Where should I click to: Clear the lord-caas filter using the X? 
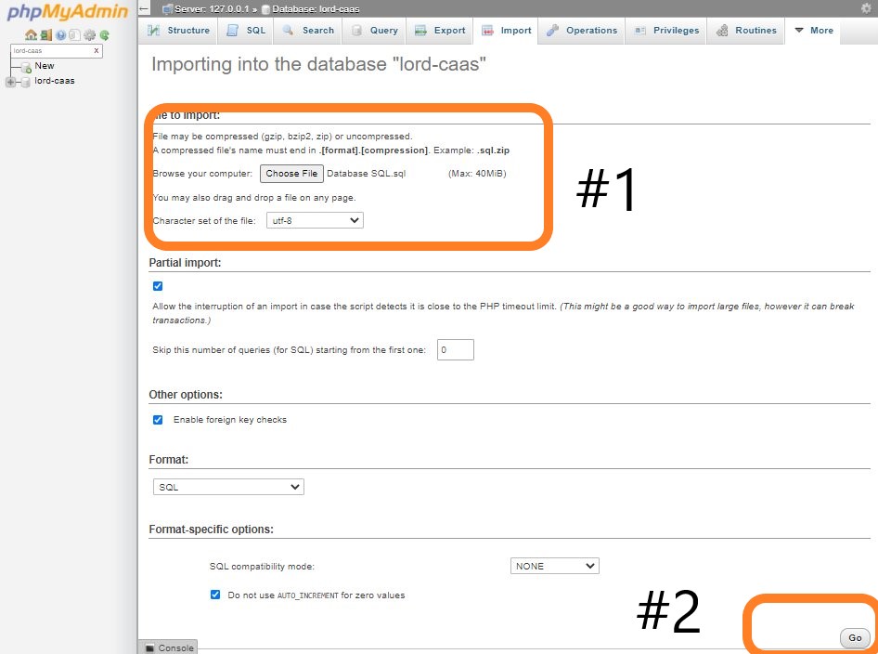(x=97, y=51)
